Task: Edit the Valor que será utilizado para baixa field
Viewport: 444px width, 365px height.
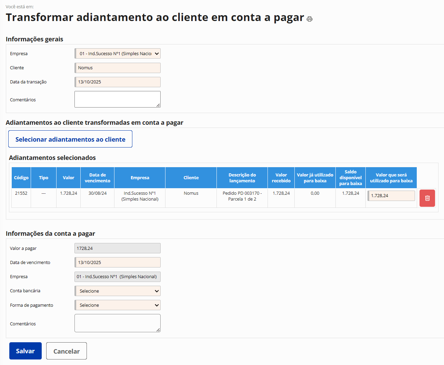Action: [391, 196]
